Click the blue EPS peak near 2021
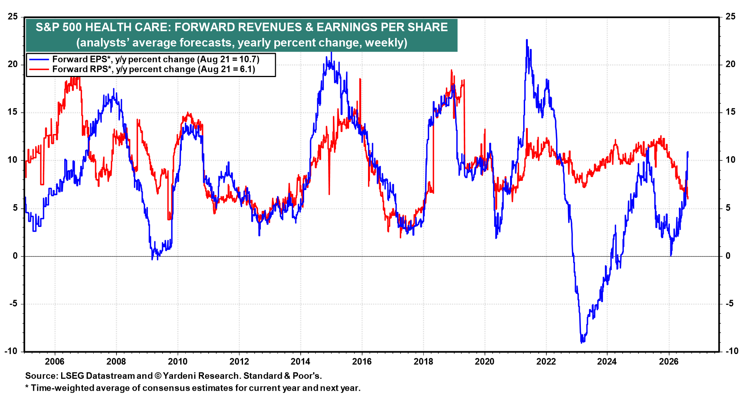 [x=527, y=40]
